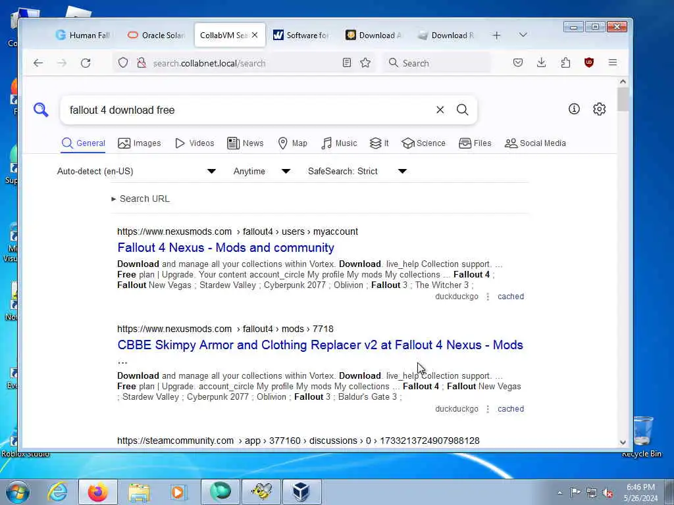The height and width of the screenshot is (505, 674).
Task: Click the bee icon in the taskbar
Action: (262, 492)
